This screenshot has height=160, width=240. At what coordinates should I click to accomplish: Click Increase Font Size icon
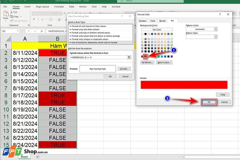(65, 14)
